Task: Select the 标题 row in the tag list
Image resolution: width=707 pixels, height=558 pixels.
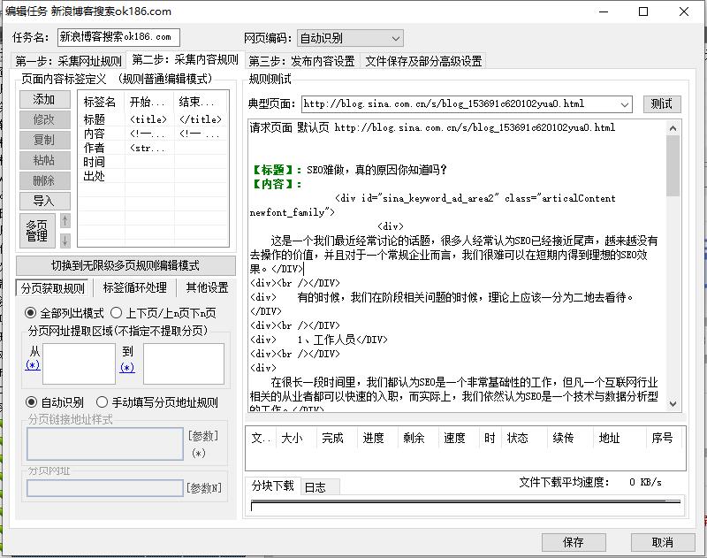Action: click(95, 119)
